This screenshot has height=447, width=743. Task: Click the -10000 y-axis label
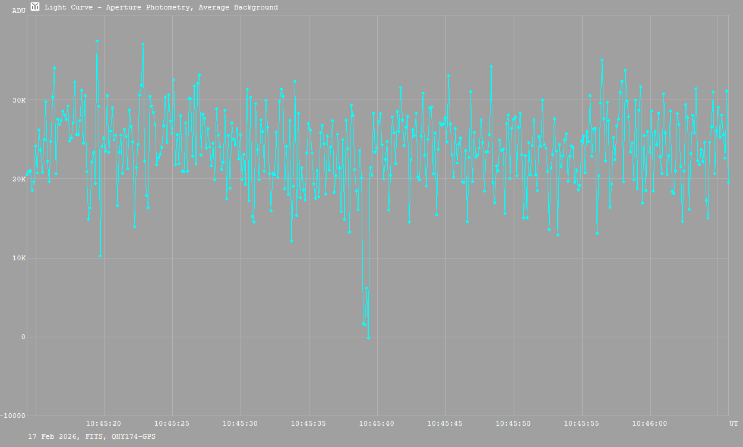click(13, 416)
